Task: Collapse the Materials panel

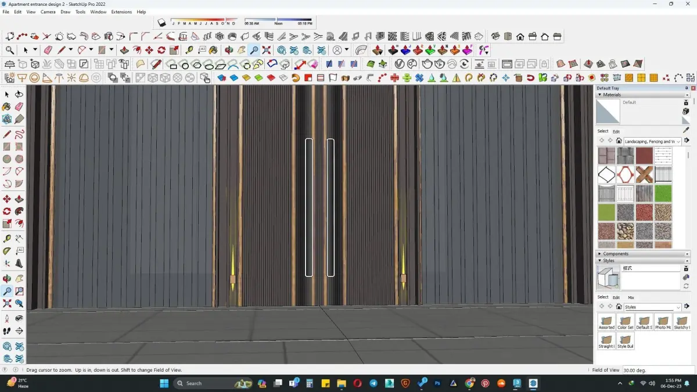Action: pyautogui.click(x=599, y=95)
